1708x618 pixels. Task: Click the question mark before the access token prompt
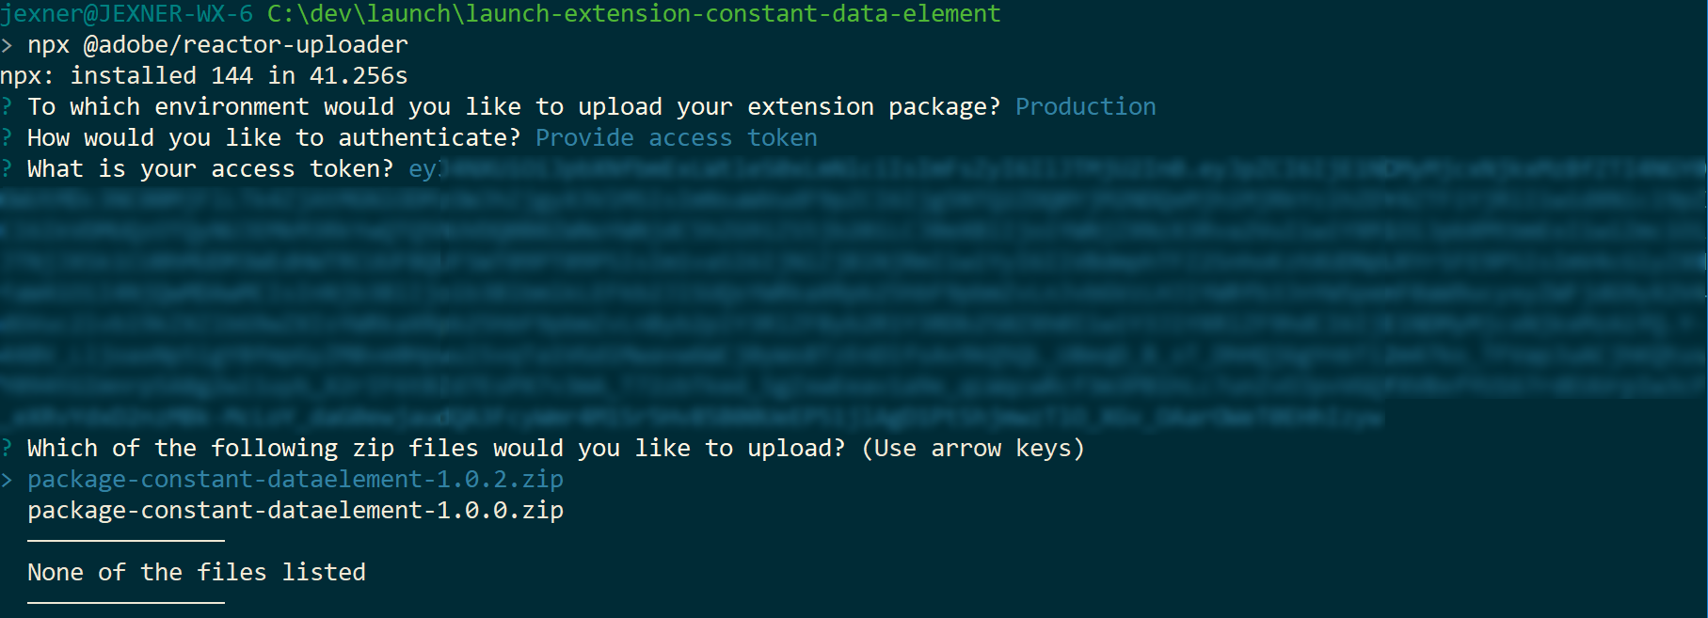click(x=7, y=169)
